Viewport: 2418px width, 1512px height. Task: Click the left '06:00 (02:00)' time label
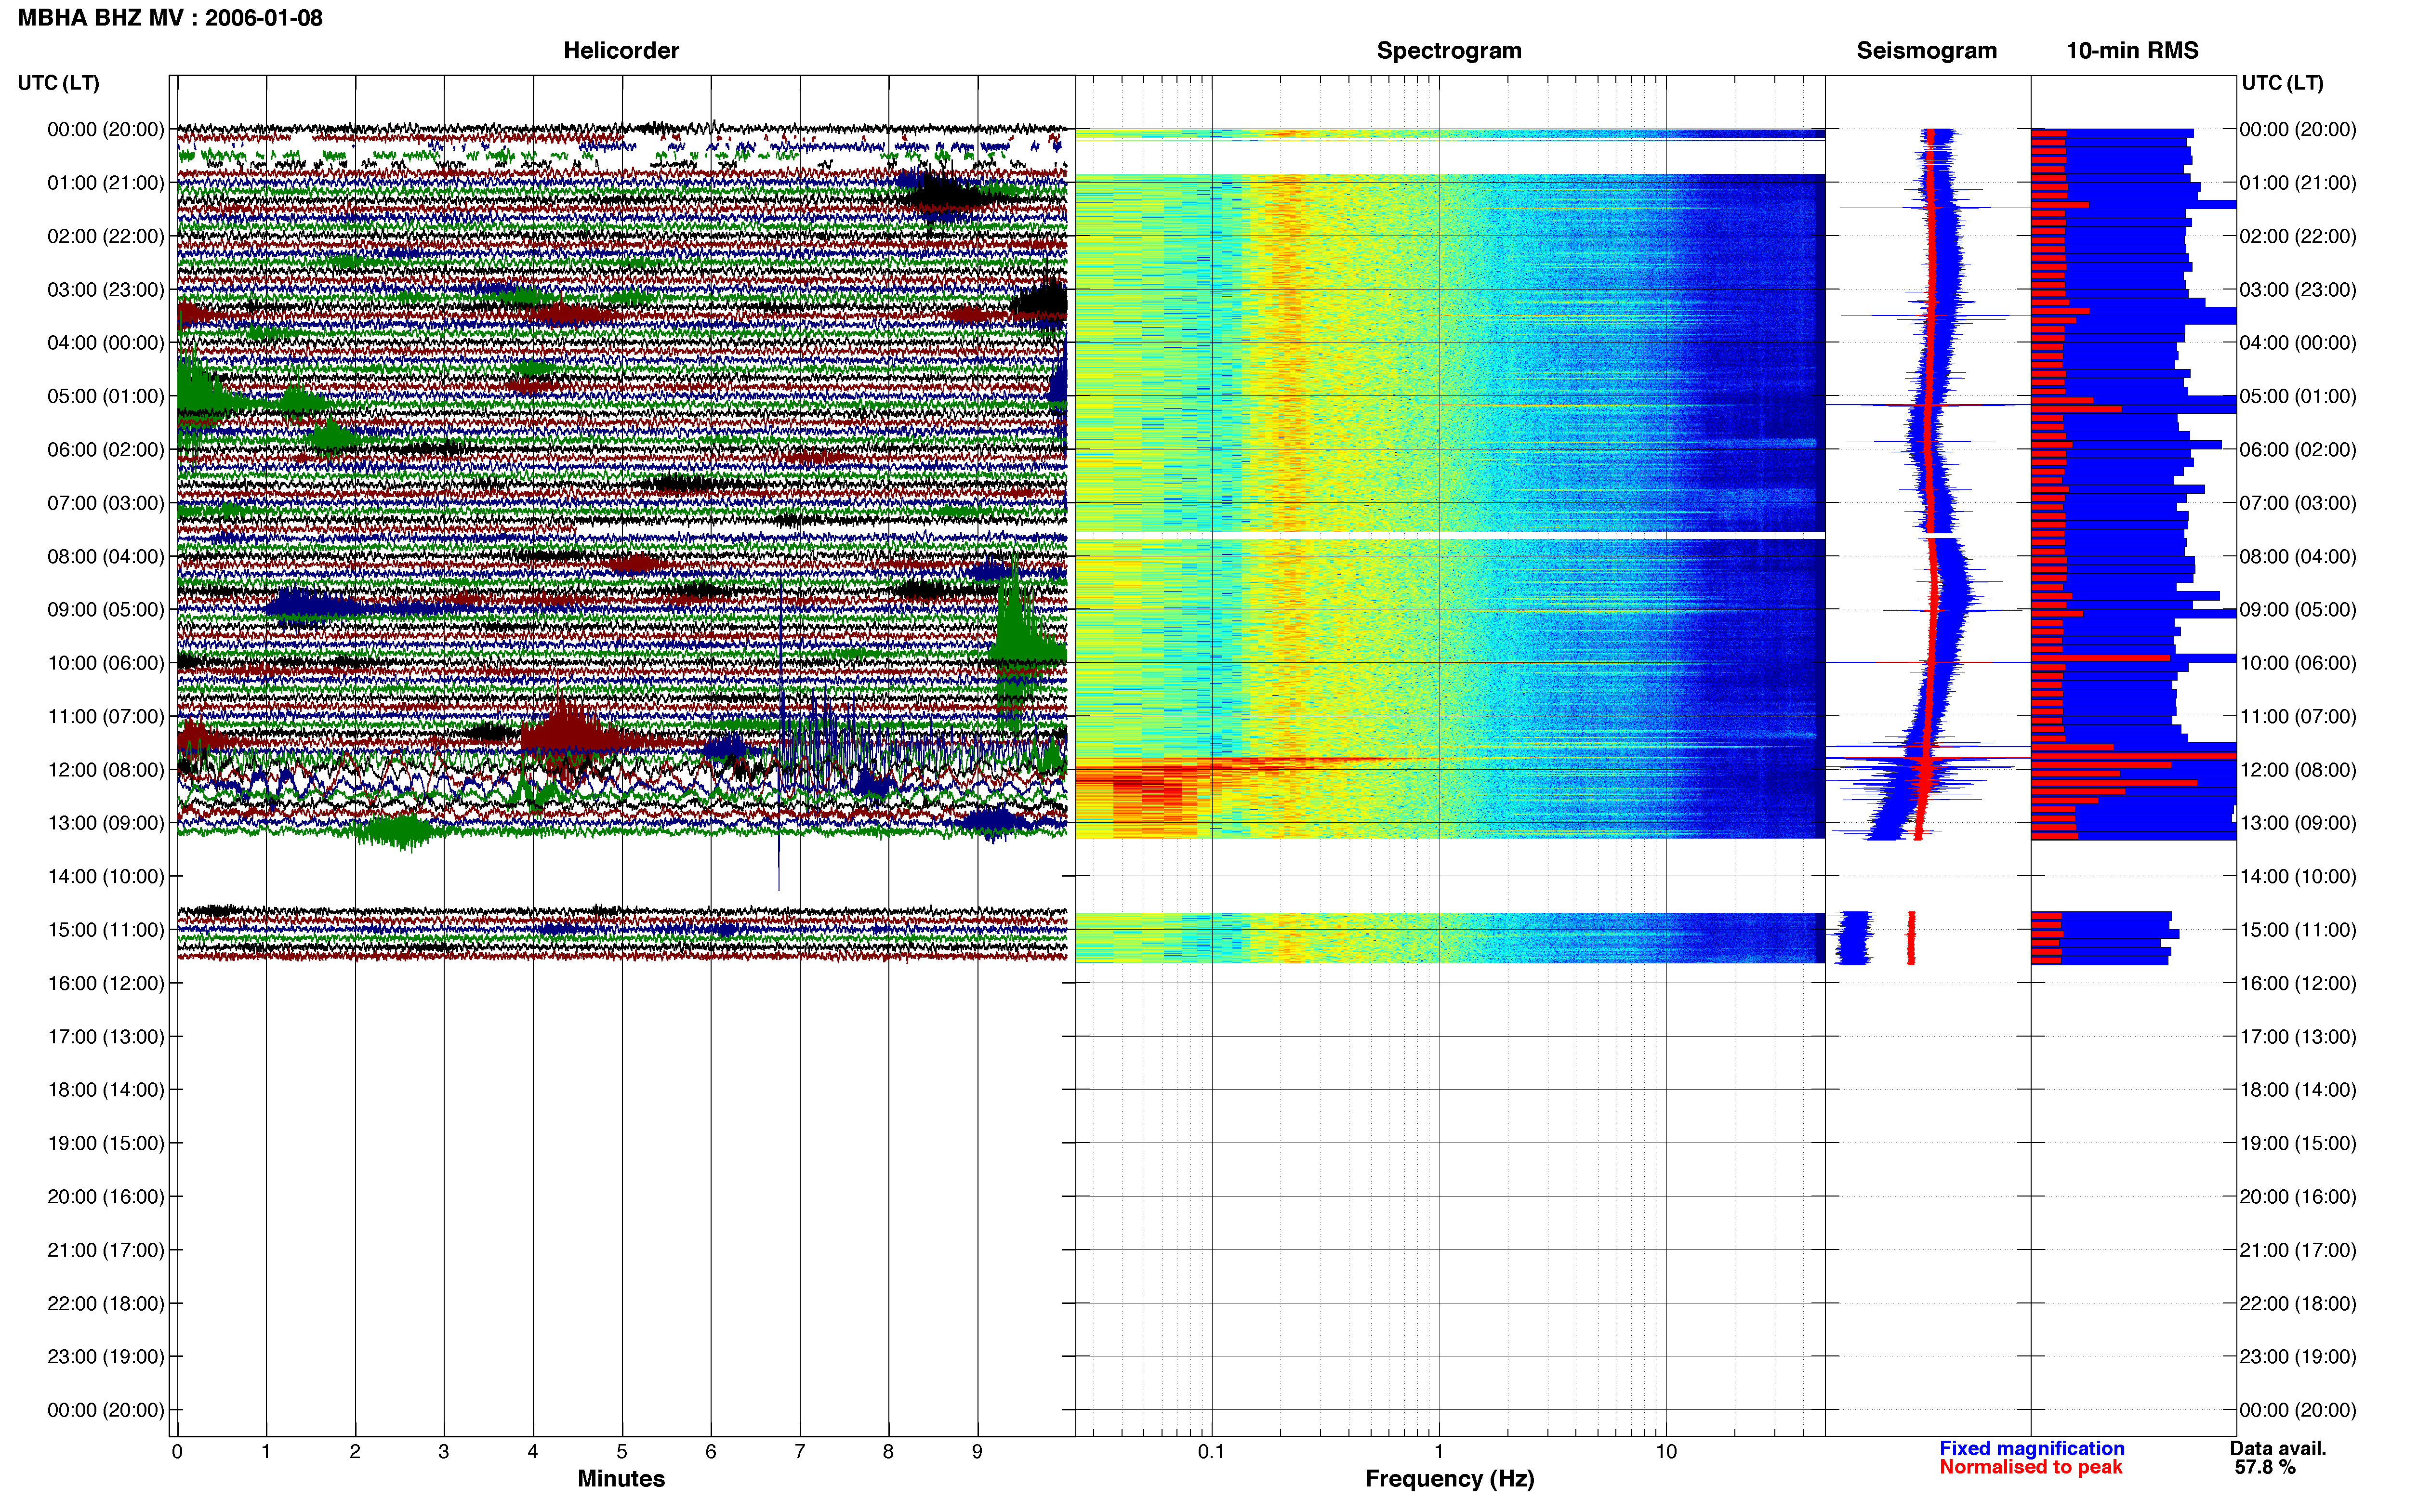tap(106, 449)
